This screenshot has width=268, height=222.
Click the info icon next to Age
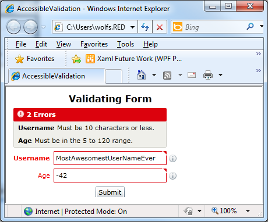[x=172, y=176]
